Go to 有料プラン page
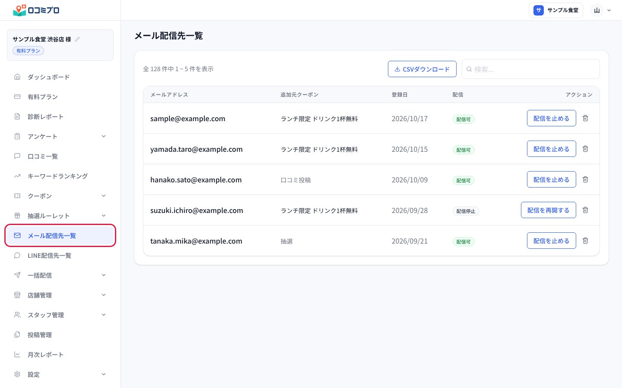This screenshot has width=622, height=388. [x=60, y=97]
